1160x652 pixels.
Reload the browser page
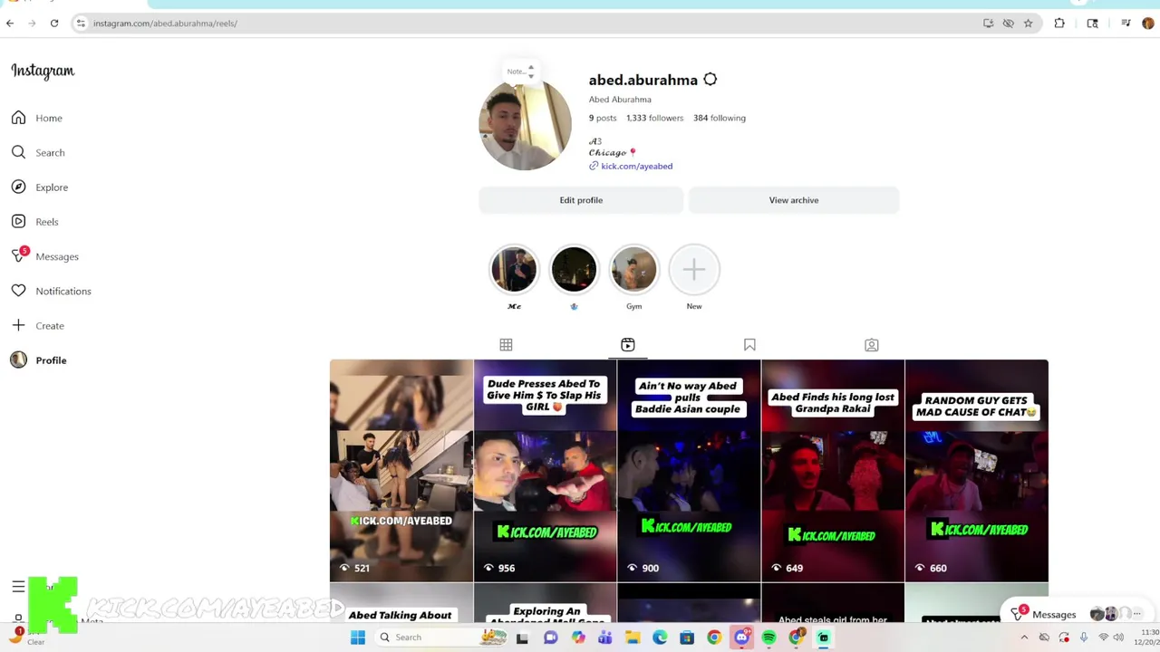54,24
